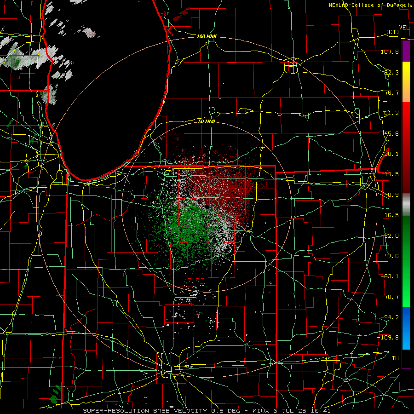Click the -94.2 velocity scale value
414x414 pixels.
[x=390, y=317]
